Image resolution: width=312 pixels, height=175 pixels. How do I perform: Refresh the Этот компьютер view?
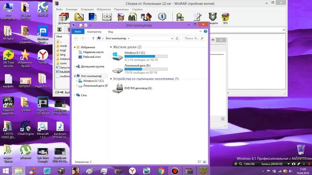tap(177, 38)
